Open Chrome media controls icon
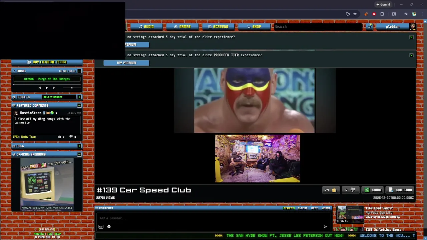 406,14
